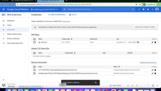
Task: Open the Cloud Shell terminal icon
Action: [4, 85]
